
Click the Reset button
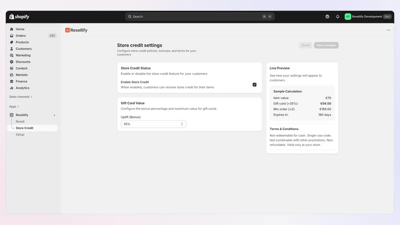tap(305, 45)
